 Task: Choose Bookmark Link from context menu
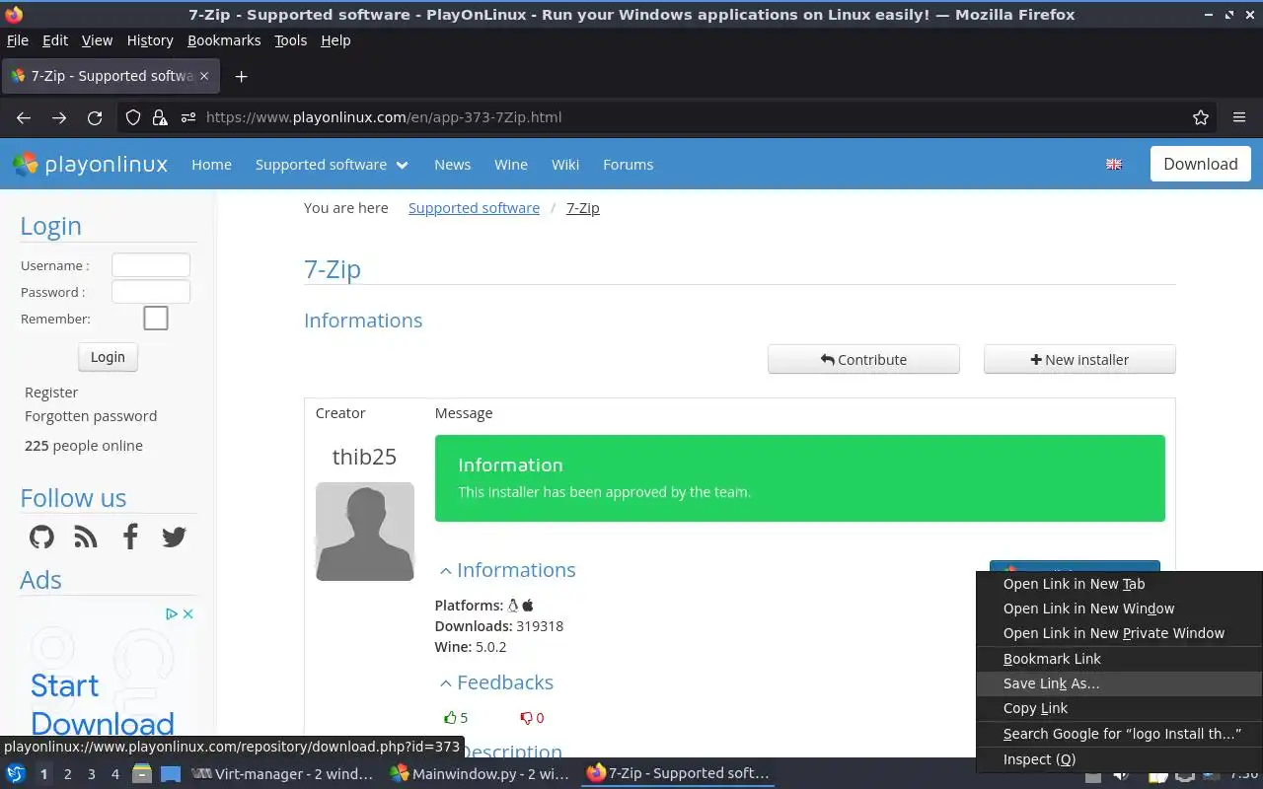pyautogui.click(x=1119, y=659)
